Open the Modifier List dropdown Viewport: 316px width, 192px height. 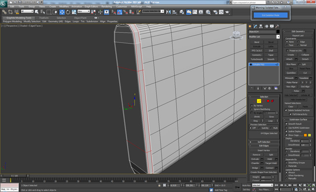pyautogui.click(x=264, y=37)
